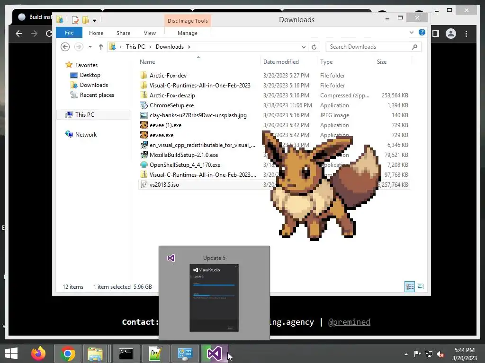Sort by Date modified column
Image resolution: width=485 pixels, height=363 pixels.
288,62
